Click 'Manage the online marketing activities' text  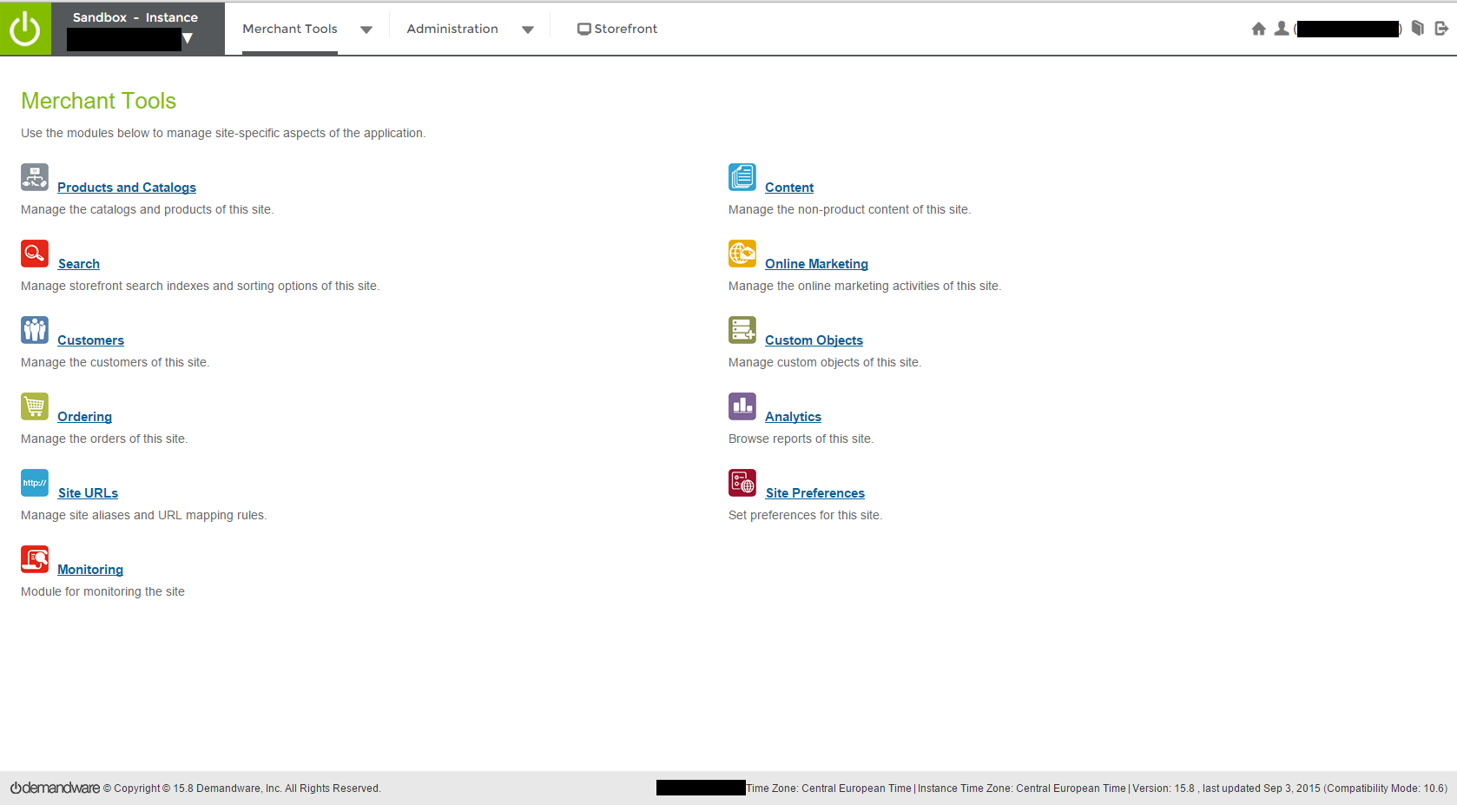(x=865, y=286)
